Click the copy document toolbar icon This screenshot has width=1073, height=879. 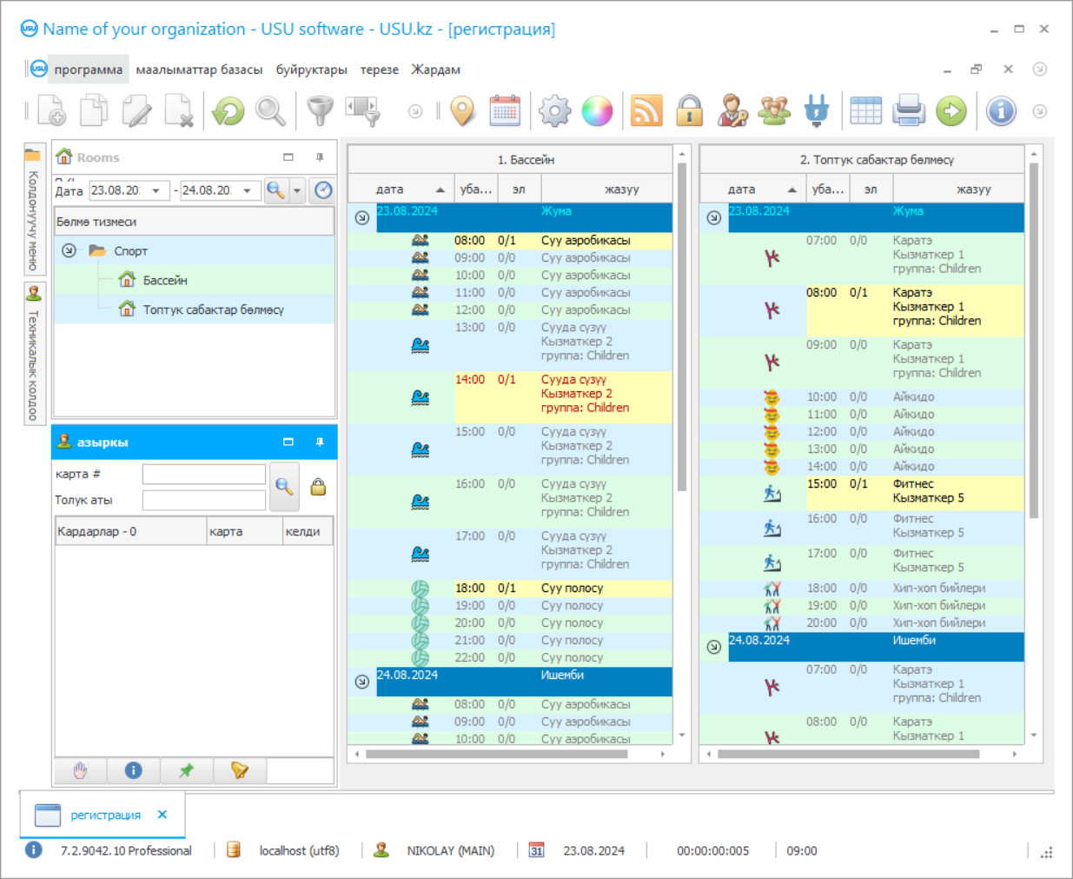point(94,111)
